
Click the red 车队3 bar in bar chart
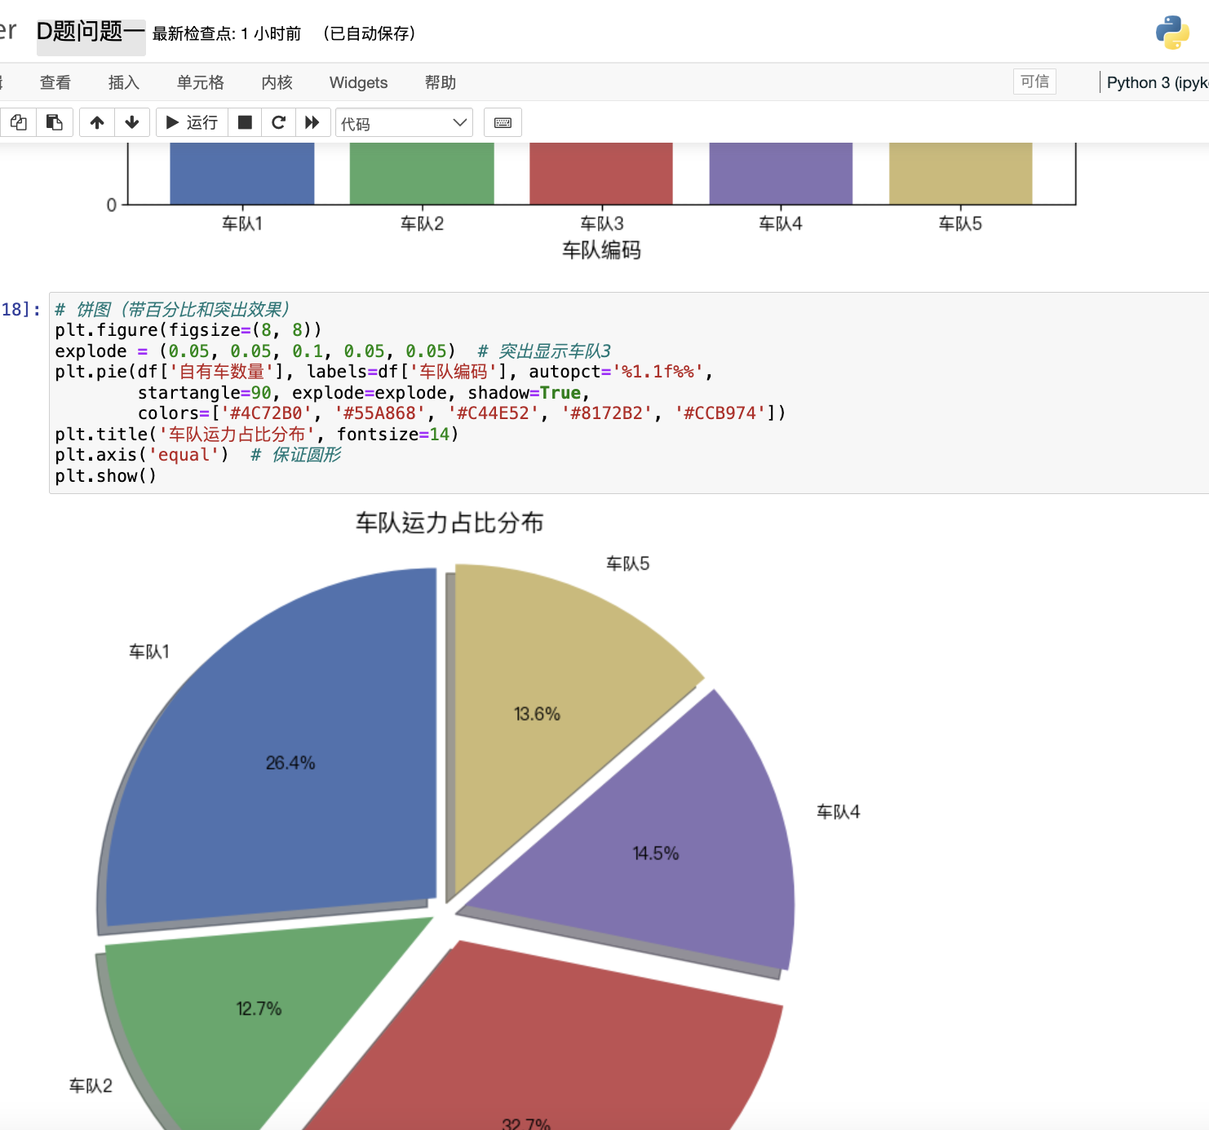click(x=601, y=173)
